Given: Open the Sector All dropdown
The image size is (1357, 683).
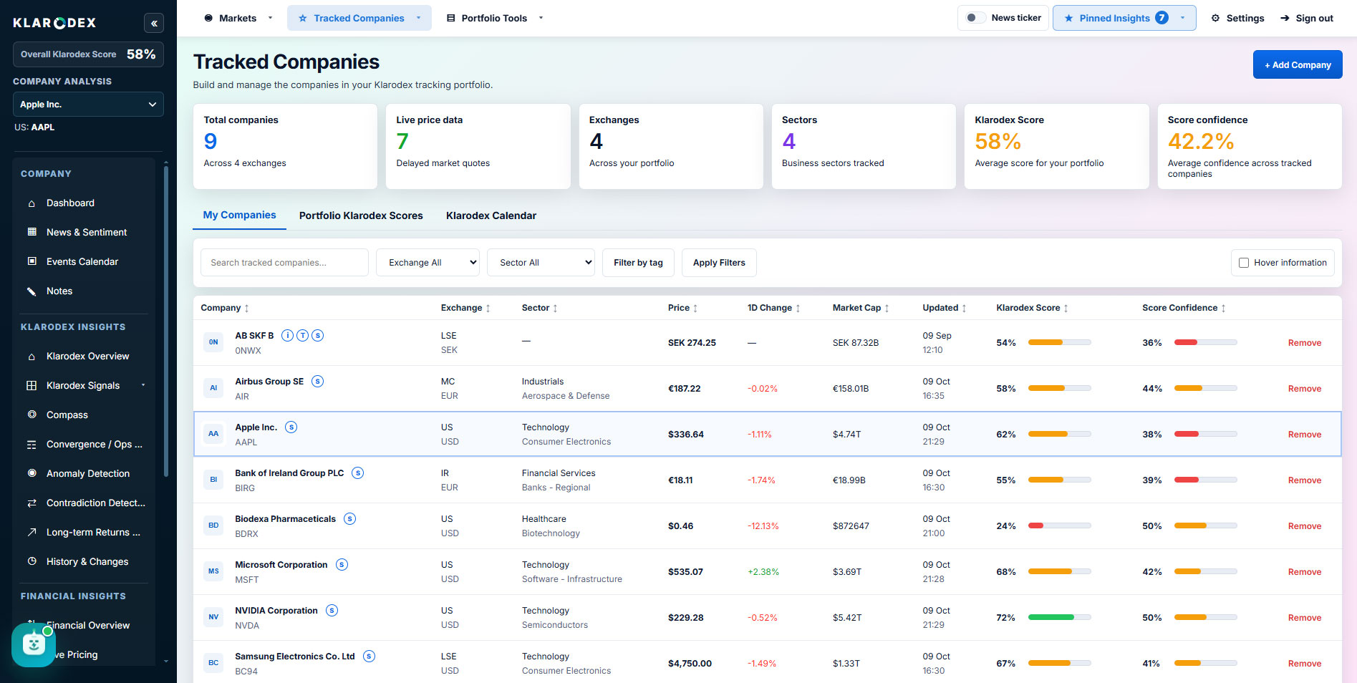Looking at the screenshot, I should click(x=541, y=263).
